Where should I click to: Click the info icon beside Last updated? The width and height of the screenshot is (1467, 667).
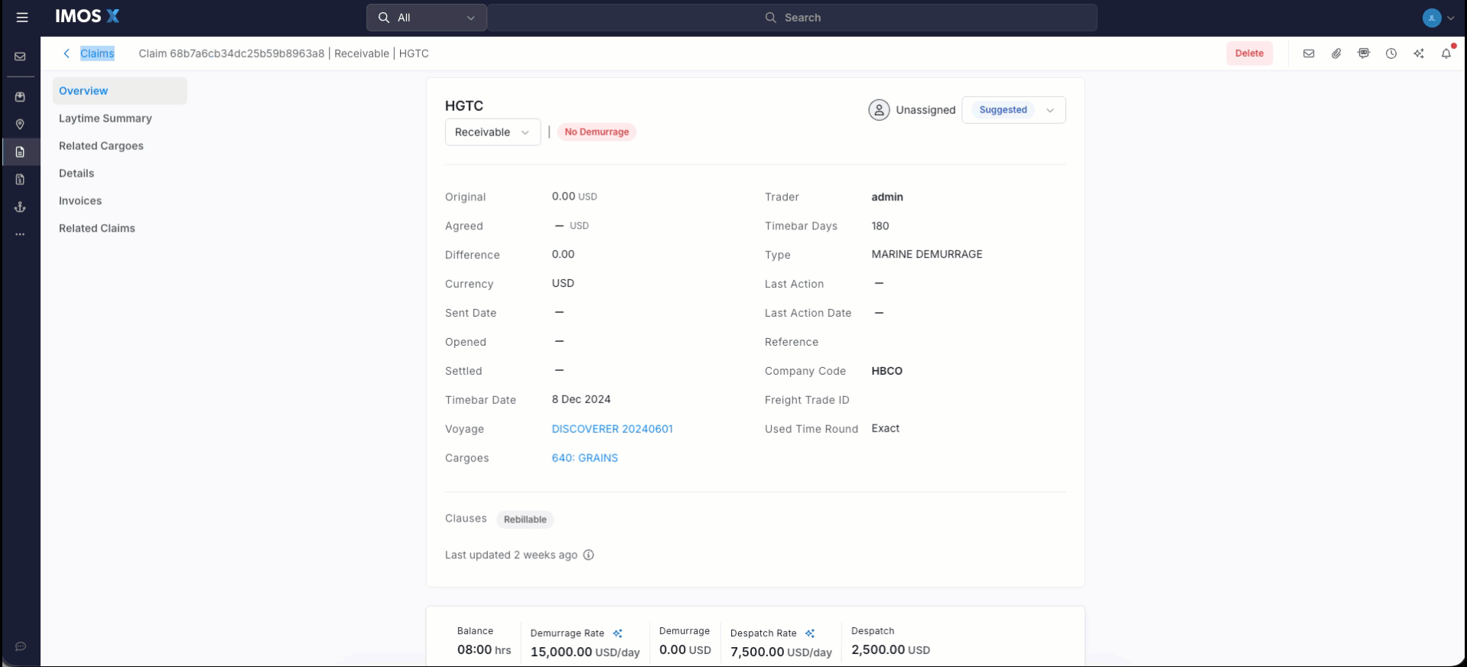click(x=588, y=555)
